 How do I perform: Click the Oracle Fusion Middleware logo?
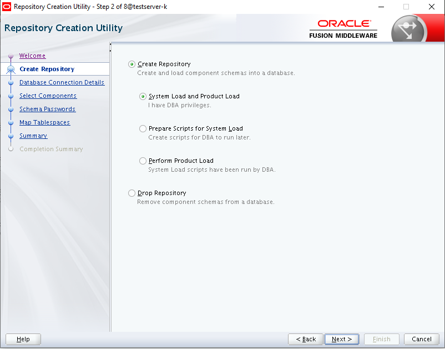pyautogui.click(x=343, y=29)
